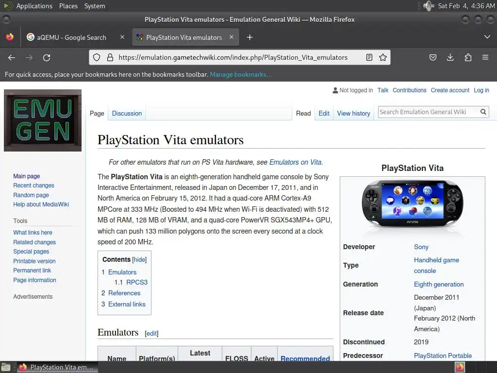
Task: Open the Places menu
Action: pos(68,6)
